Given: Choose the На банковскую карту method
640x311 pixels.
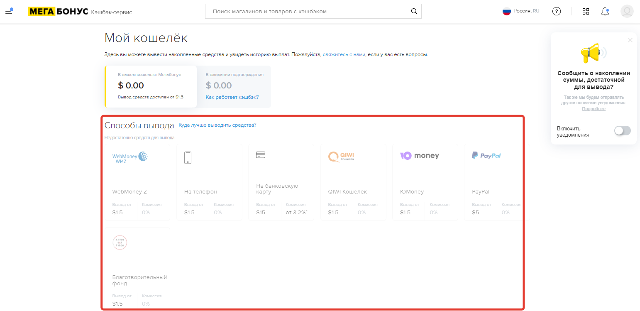Looking at the screenshot, I should 281,182.
